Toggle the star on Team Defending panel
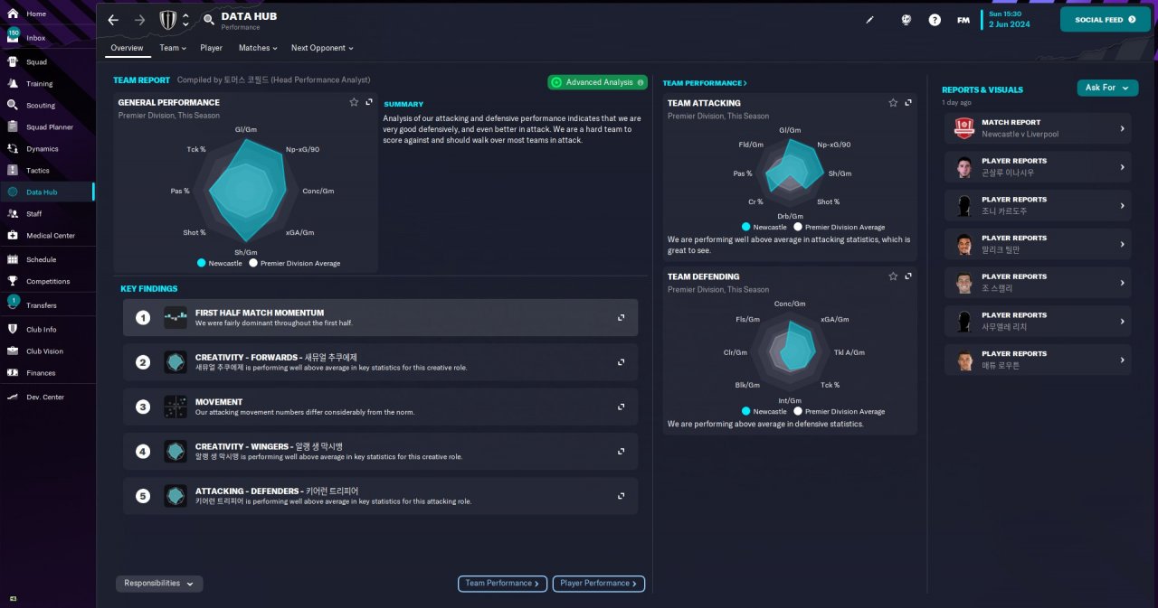 (x=893, y=276)
